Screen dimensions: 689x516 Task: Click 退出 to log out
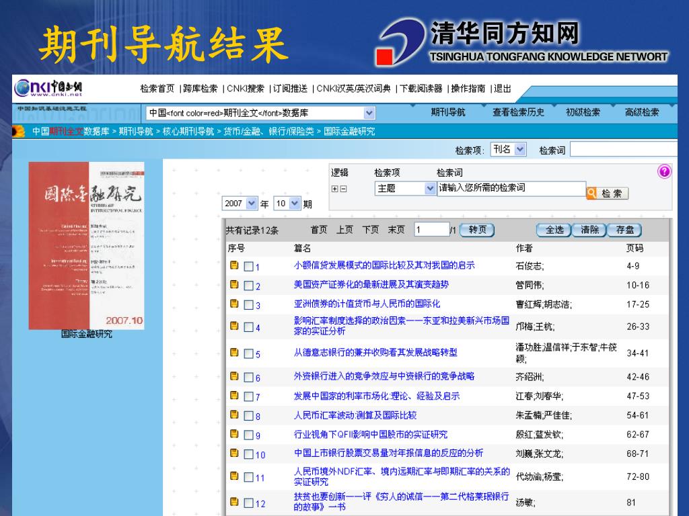(502, 89)
